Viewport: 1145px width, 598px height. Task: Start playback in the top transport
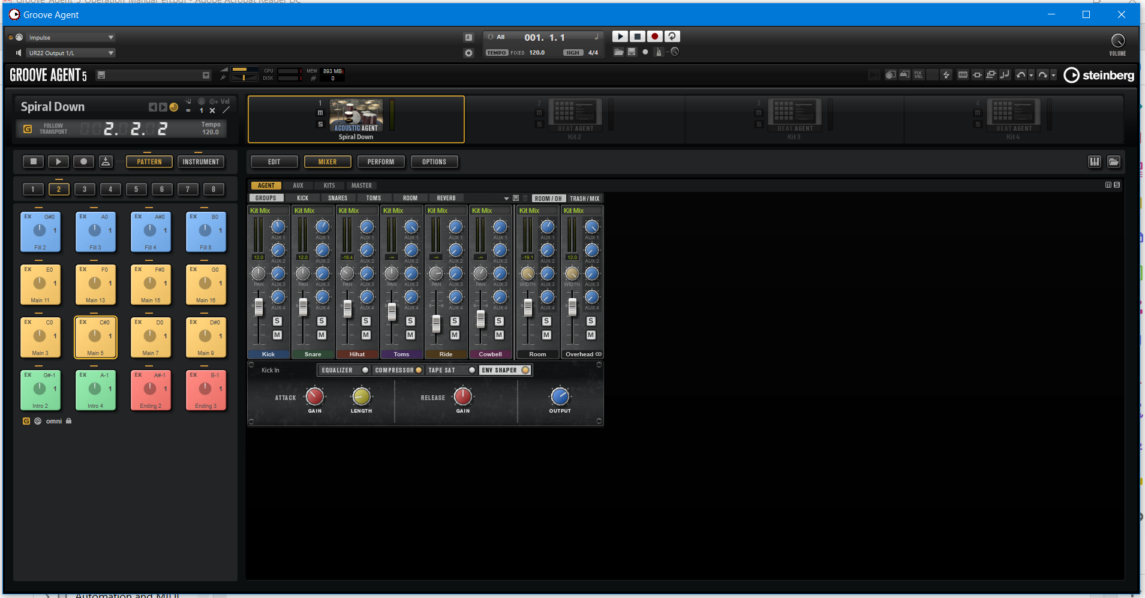[x=620, y=37]
